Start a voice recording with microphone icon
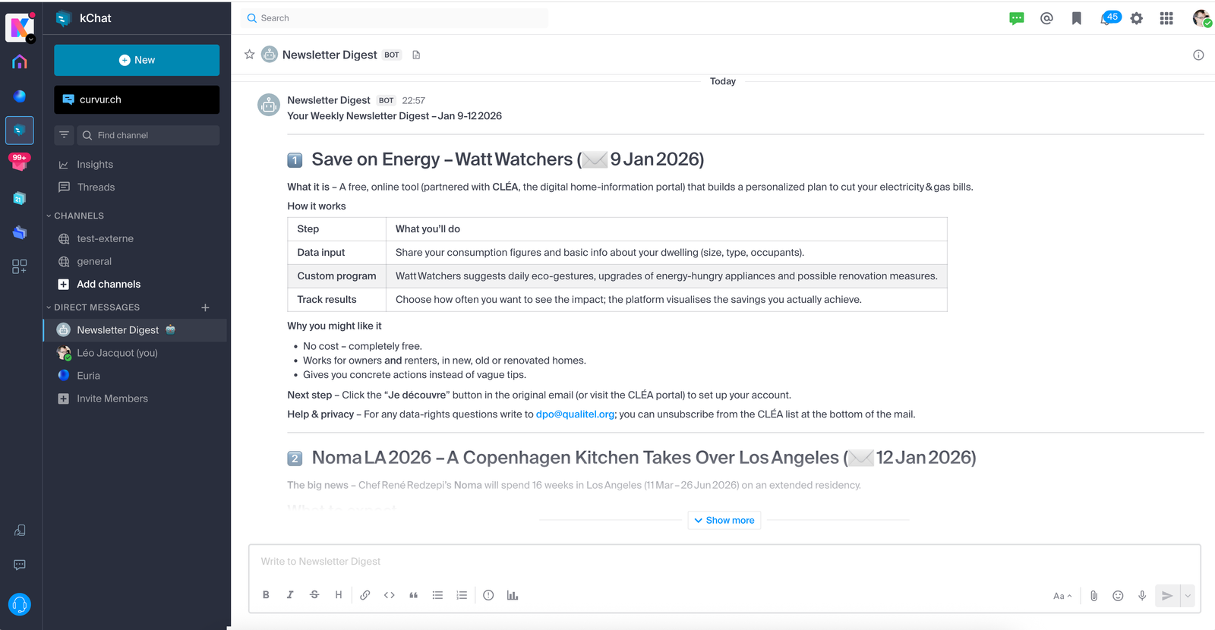 1142,596
